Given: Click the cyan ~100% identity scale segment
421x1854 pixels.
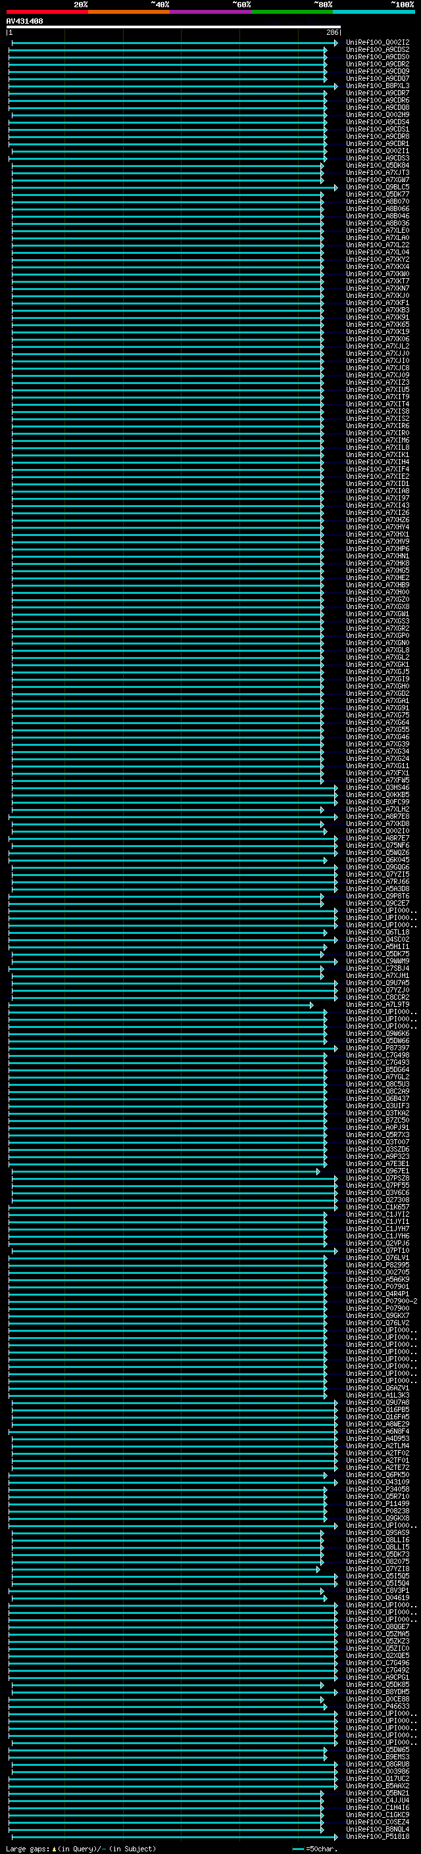Looking at the screenshot, I should point(374,12).
